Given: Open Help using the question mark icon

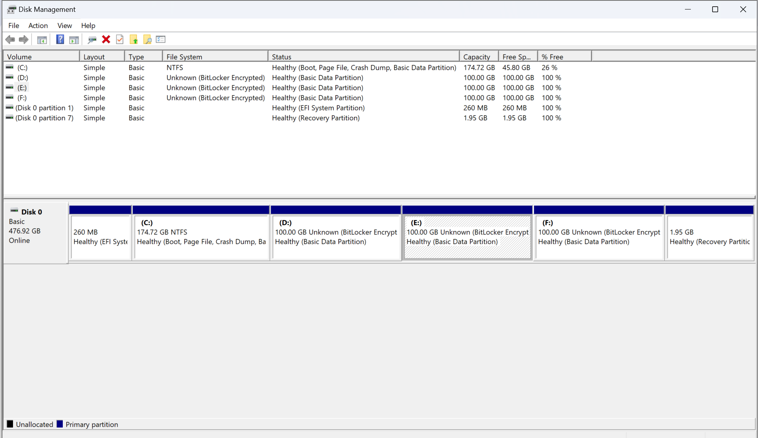Looking at the screenshot, I should tap(60, 39).
